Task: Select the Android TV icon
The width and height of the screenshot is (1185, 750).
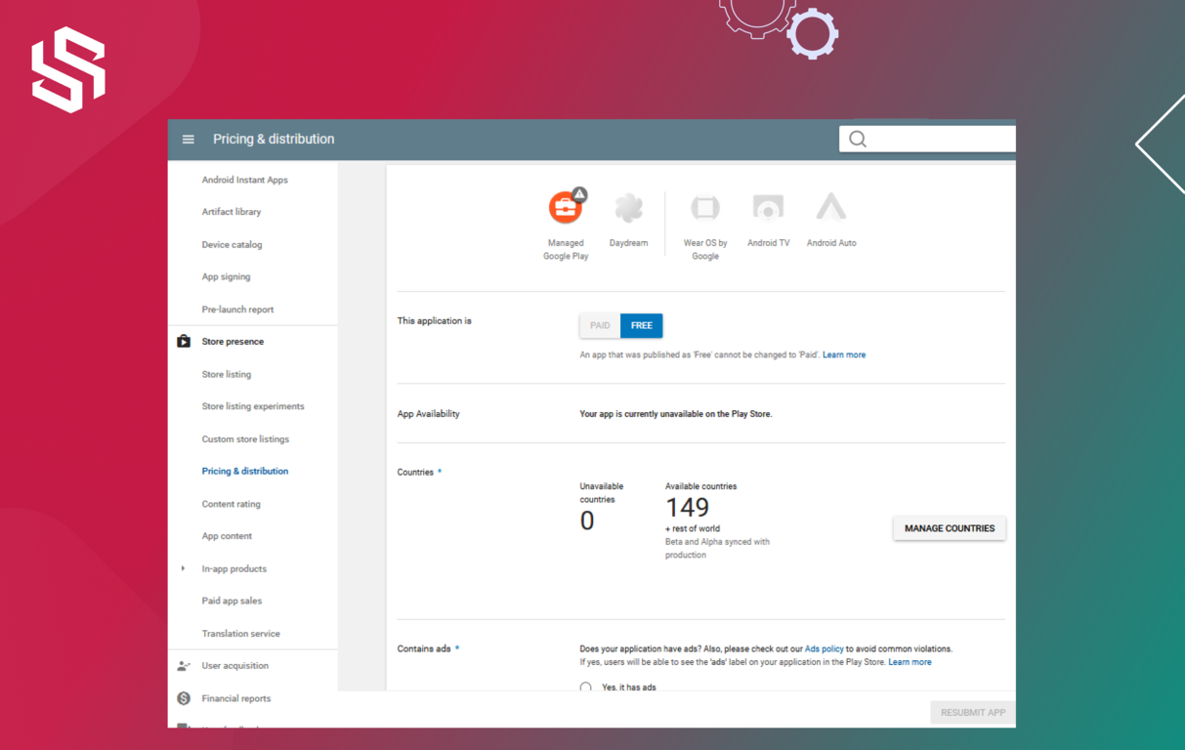Action: [769, 208]
